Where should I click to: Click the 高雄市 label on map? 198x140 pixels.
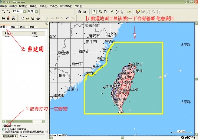[x=121, y=100]
